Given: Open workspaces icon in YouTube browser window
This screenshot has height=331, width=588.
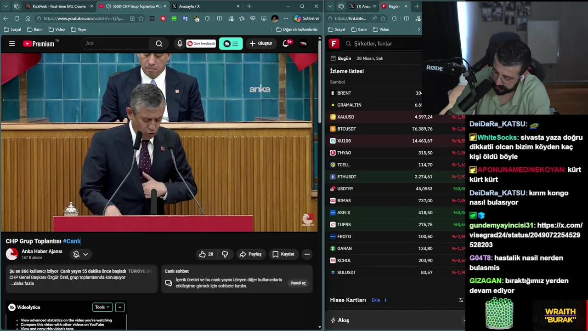Looking at the screenshot, I should 17,6.
